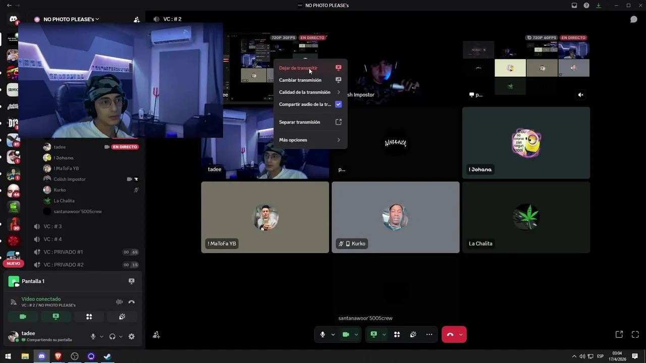Viewport: 646px width, 363px height.
Task: Focus the ! Johana video tile
Action: (x=526, y=143)
